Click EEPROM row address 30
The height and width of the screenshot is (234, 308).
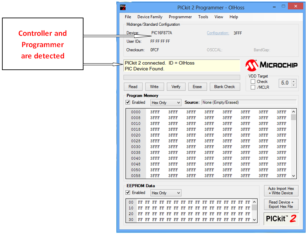pyautogui.click(x=131, y=220)
